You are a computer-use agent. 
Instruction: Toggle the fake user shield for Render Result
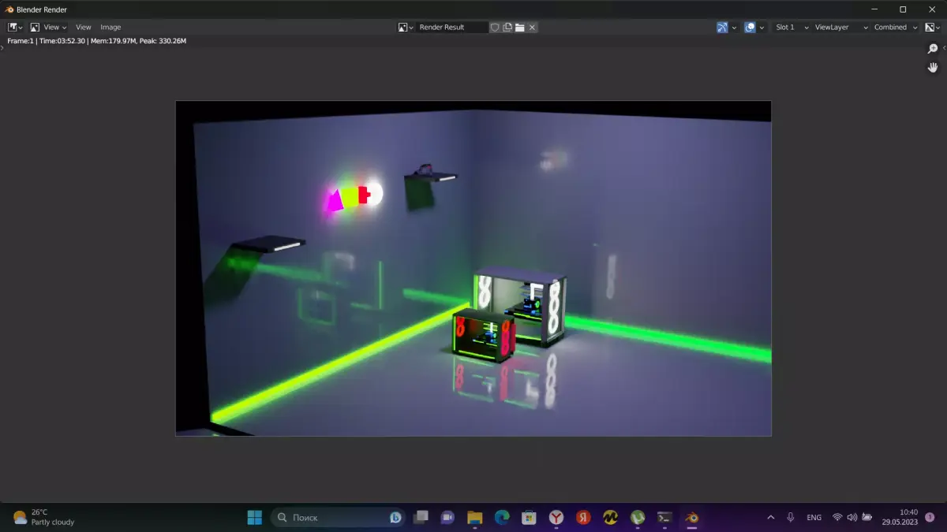(x=495, y=27)
